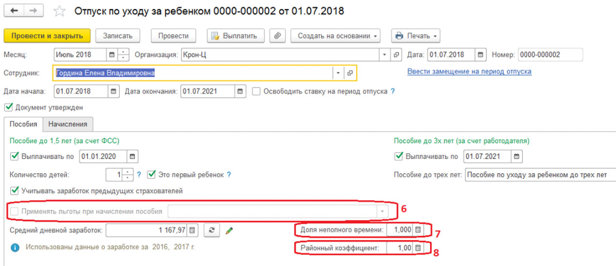
Task: Switch to the Пособия tab
Action: (x=23, y=124)
